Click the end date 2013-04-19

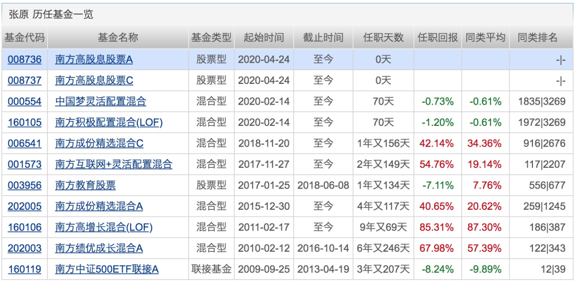coord(323,269)
